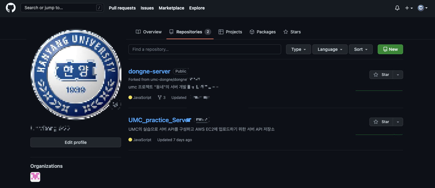Open the Packages tab
The height and width of the screenshot is (188, 435).
coord(263,32)
